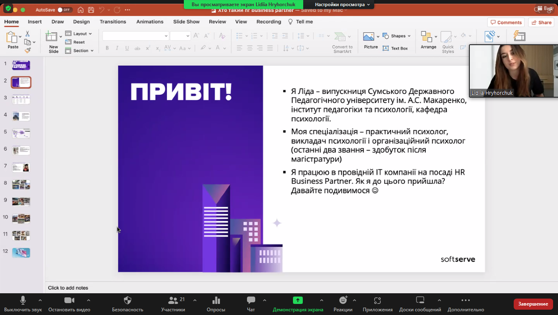
Task: Toggle Strikethrough formatting
Action: [137, 48]
